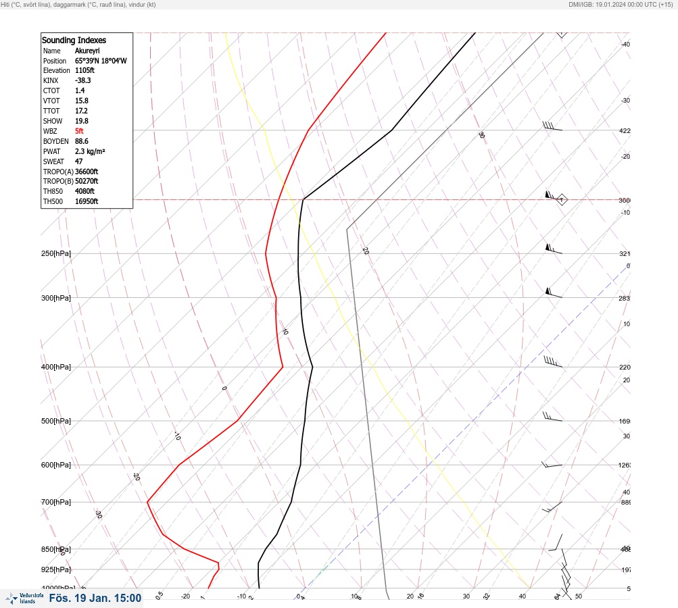Click the wind barb at the 500 hPa level
678x608 pixels.
(x=552, y=417)
